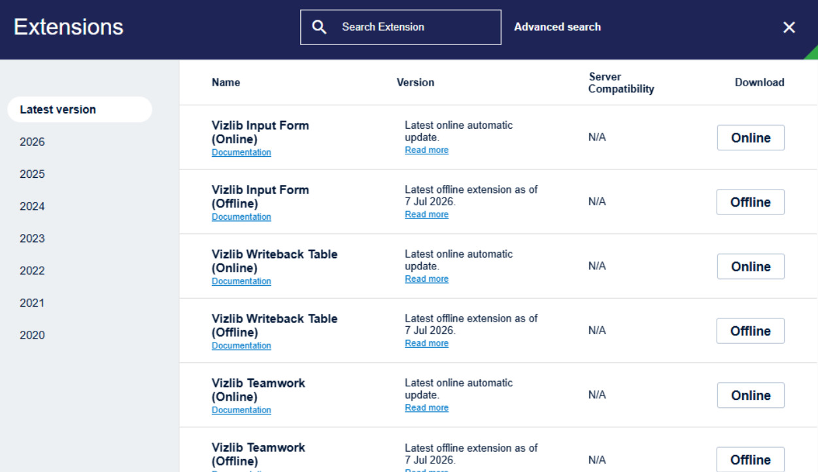Open Documentation for Vizlib Input Form (Offline)

(241, 217)
